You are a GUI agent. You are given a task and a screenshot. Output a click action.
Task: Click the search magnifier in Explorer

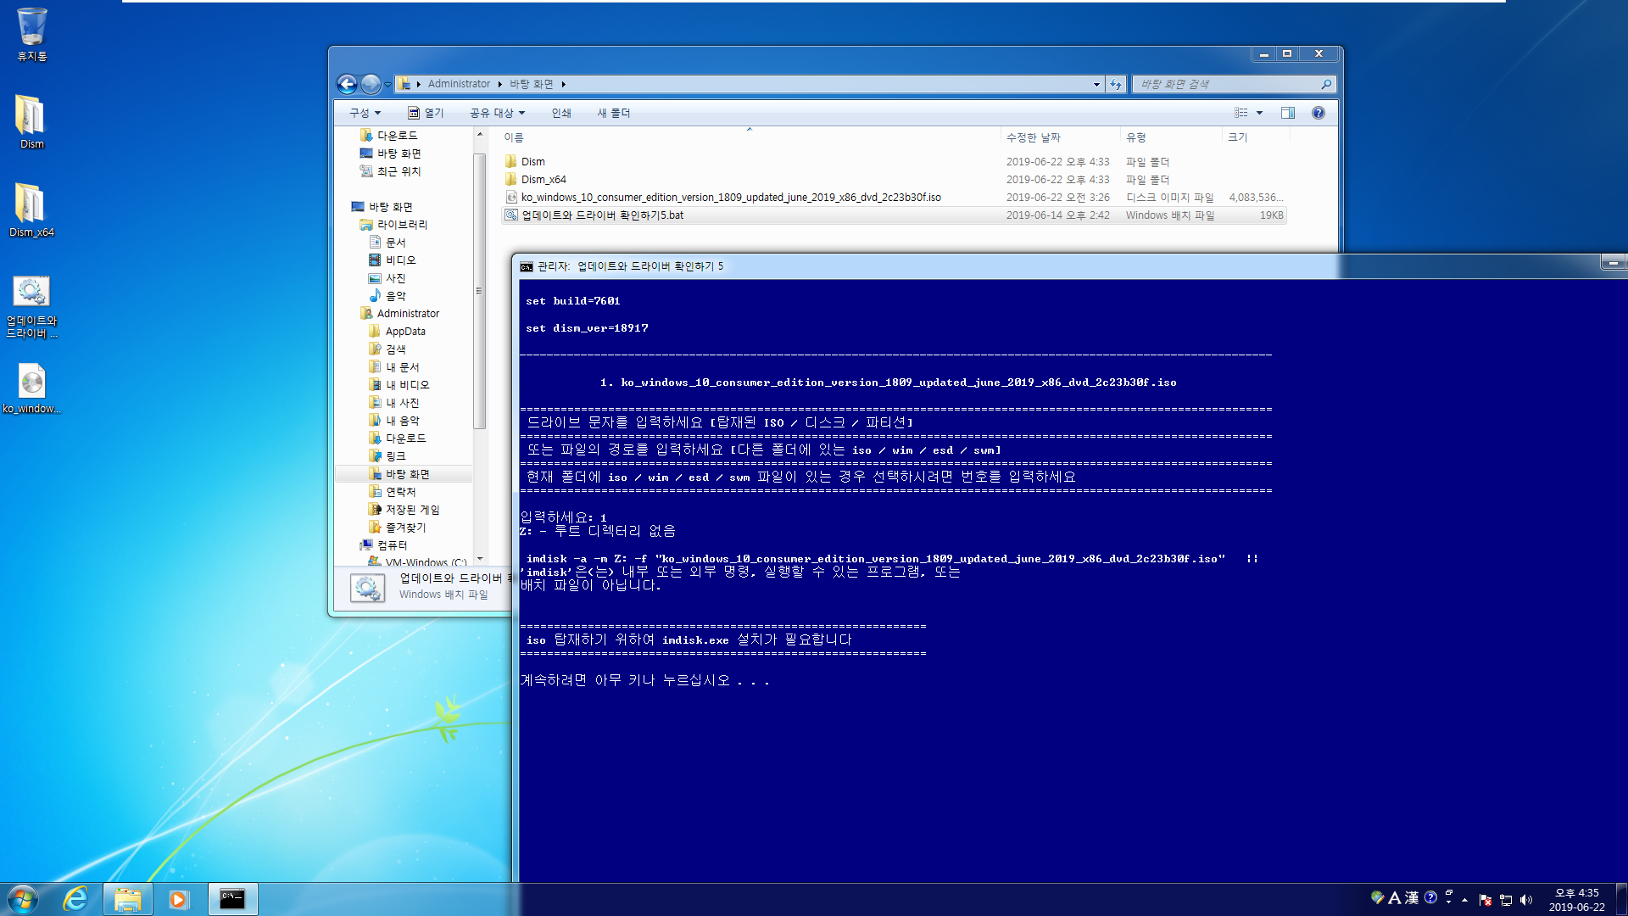[1325, 84]
